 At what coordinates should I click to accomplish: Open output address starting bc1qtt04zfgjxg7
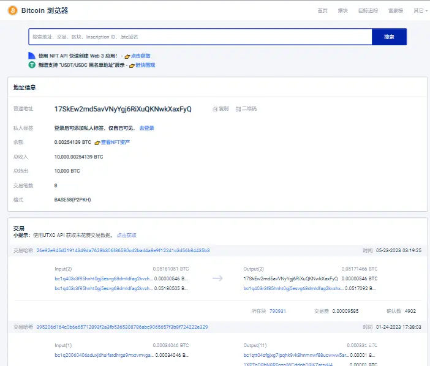click(x=296, y=355)
